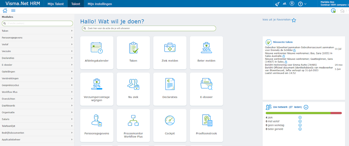Expand the Workflow Plus module
349x146 pixels.
(x=37, y=92)
